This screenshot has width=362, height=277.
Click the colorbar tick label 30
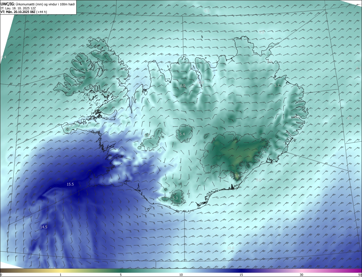tap(301, 275)
